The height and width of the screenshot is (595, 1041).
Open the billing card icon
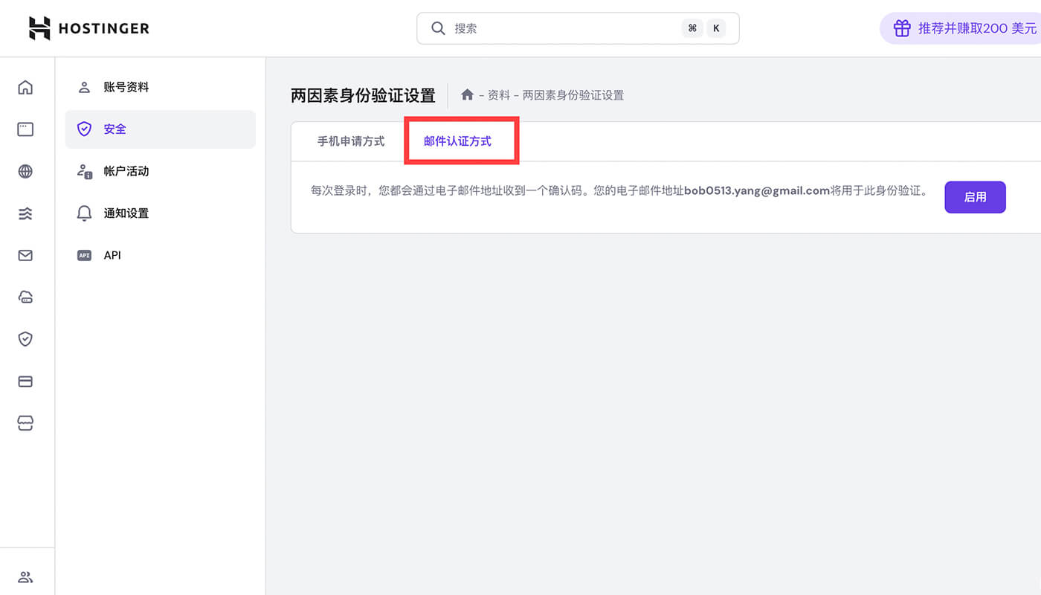coord(25,382)
